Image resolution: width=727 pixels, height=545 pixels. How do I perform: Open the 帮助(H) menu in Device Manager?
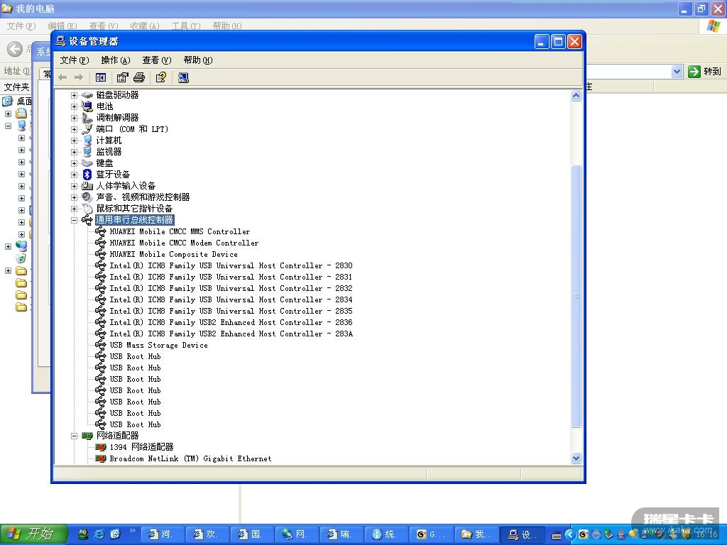point(198,60)
